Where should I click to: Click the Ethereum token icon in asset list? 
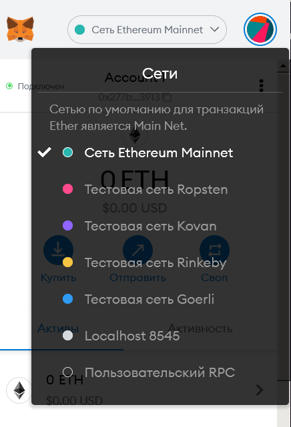pyautogui.click(x=19, y=390)
